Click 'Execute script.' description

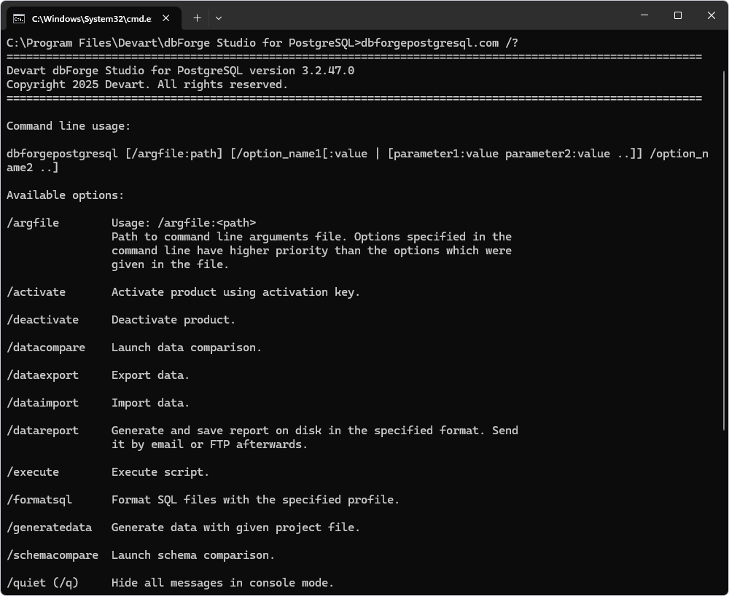[160, 472]
